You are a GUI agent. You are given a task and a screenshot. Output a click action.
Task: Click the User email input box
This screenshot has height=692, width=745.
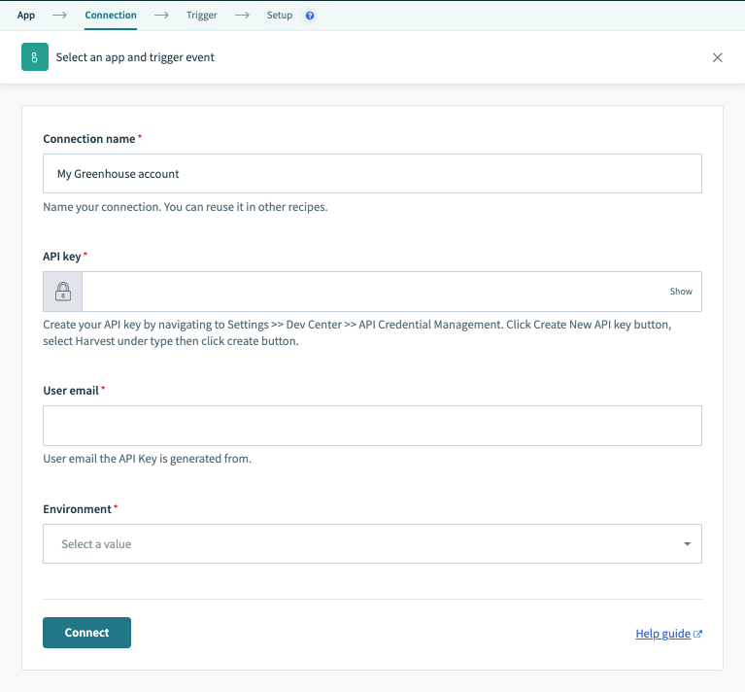click(x=372, y=426)
